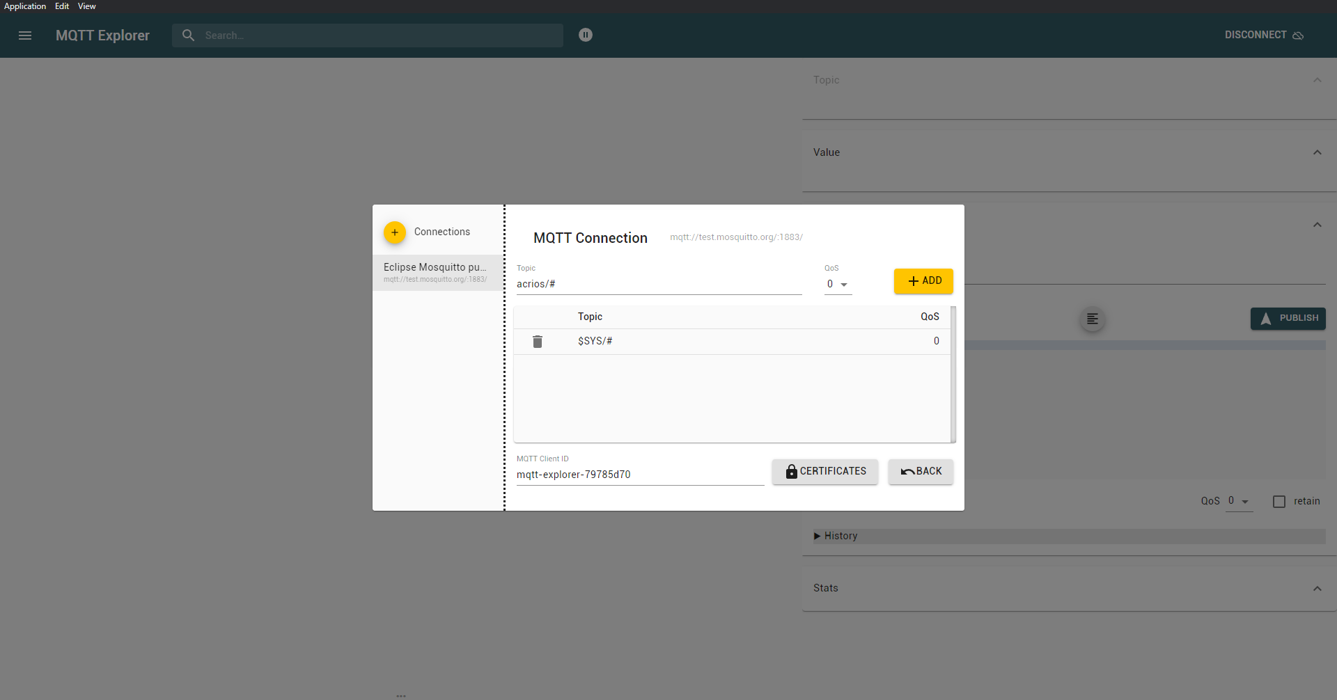The width and height of the screenshot is (1337, 700).
Task: Add a new connection via yellow plus icon
Action: point(394,232)
